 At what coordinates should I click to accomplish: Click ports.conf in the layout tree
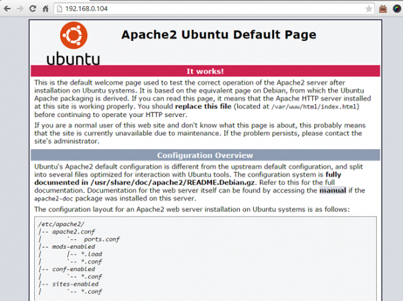point(102,239)
